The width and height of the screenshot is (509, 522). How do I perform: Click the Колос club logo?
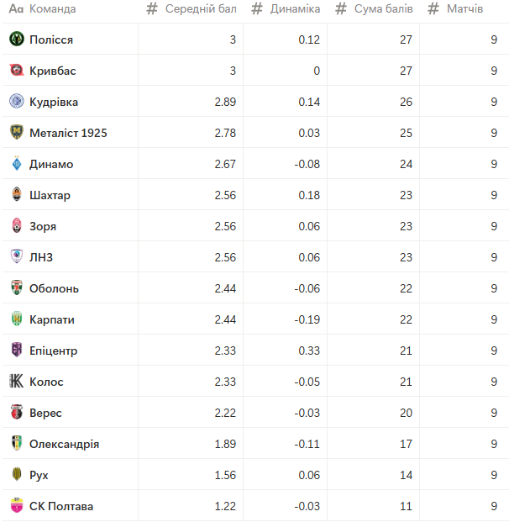click(17, 382)
